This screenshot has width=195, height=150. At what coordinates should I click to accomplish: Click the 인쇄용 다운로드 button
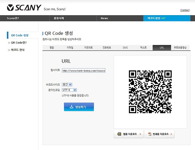[x=160, y=134]
